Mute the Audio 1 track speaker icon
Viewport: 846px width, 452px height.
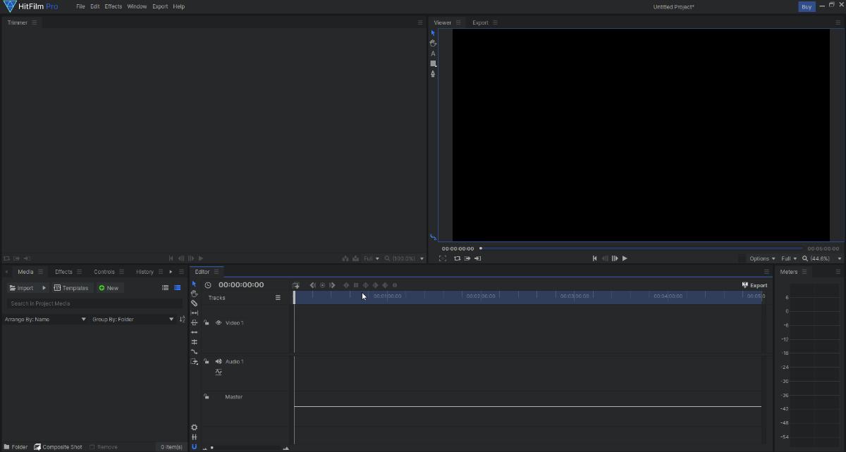tap(218, 361)
